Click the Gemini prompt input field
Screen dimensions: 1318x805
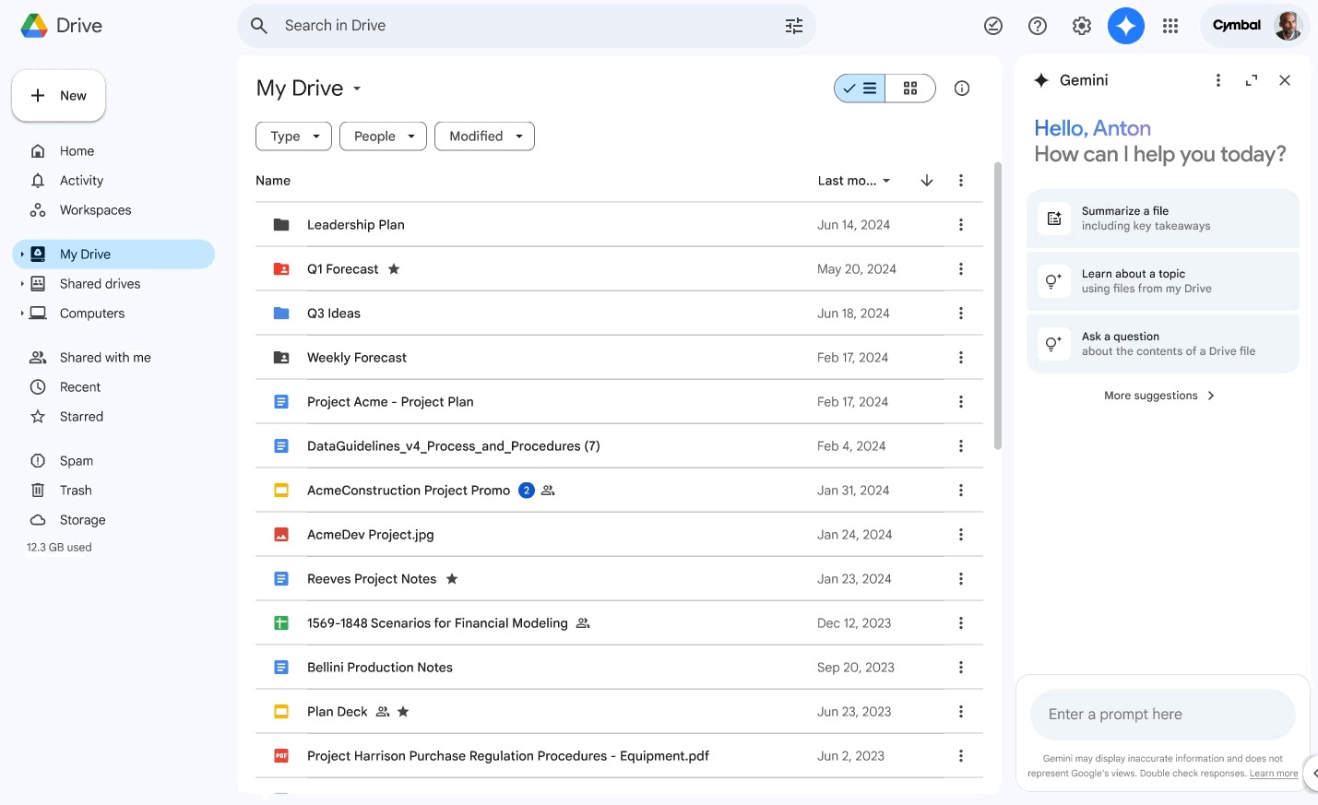pyautogui.click(x=1162, y=715)
